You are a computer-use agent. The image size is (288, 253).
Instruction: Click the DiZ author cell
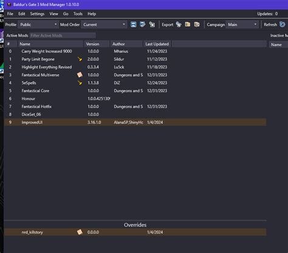[x=117, y=83]
